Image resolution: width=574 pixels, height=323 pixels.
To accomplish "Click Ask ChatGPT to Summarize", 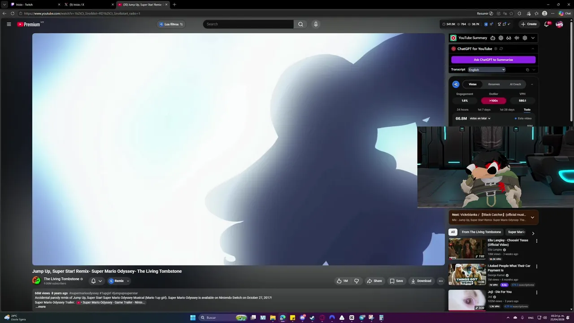I will (493, 60).
